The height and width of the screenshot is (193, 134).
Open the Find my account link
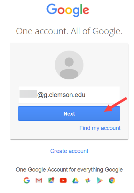click(x=100, y=128)
